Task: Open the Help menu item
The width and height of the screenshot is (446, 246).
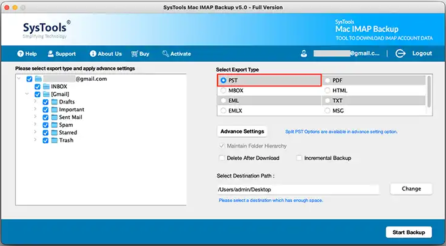Action: coord(27,54)
